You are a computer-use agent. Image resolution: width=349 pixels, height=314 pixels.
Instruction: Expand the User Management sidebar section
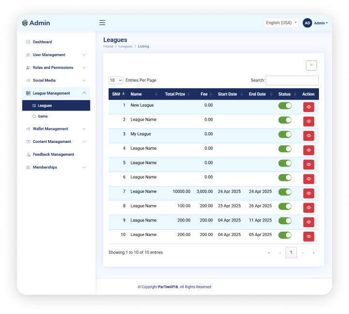56,55
